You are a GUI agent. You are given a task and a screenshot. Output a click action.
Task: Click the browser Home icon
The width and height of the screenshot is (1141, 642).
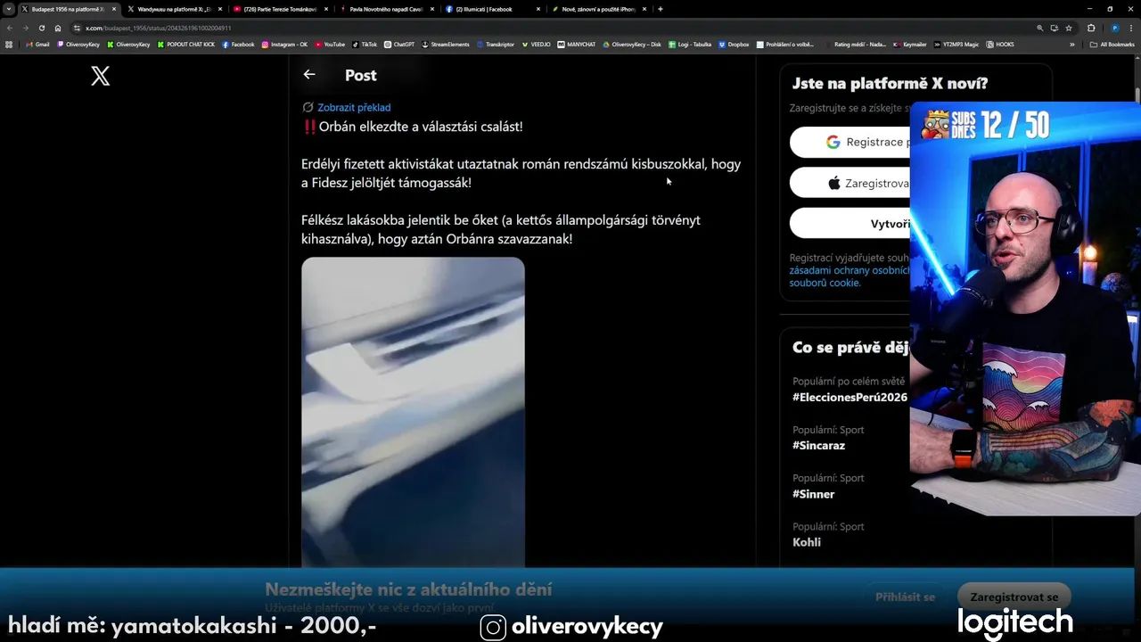pos(58,28)
